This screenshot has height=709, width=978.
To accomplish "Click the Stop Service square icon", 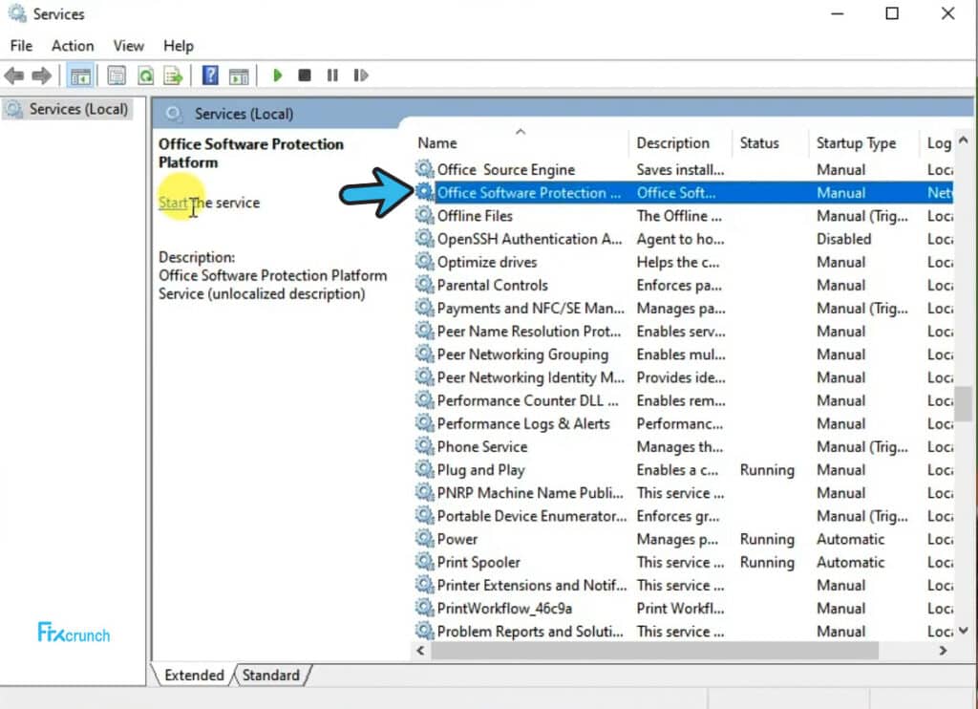I will click(305, 75).
